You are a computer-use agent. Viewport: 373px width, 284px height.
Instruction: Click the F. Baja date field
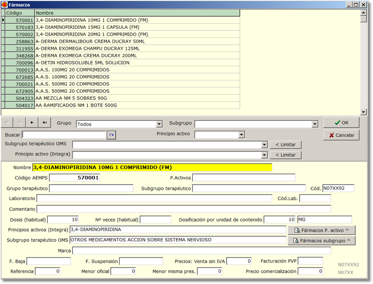49,261
